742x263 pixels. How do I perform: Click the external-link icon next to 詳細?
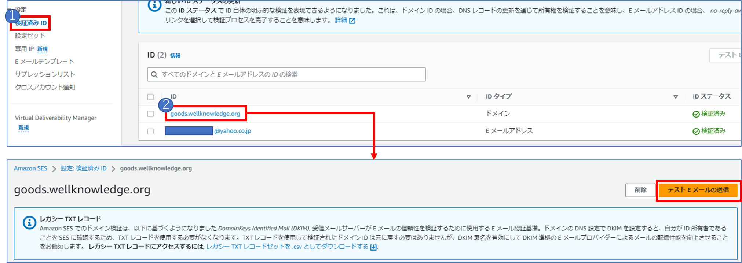(x=352, y=21)
